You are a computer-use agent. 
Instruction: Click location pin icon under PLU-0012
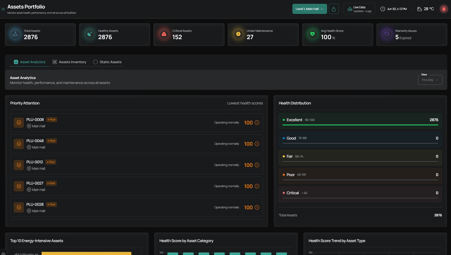(29, 169)
